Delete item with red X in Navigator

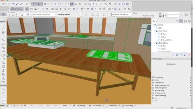click(x=189, y=55)
